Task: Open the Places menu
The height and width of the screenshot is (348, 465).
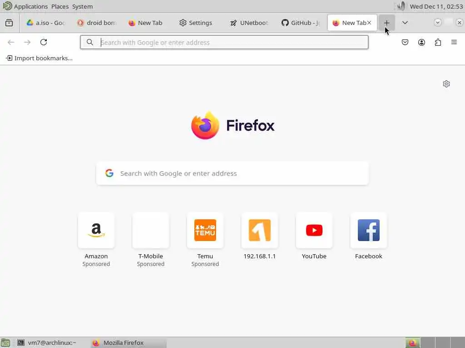Action: click(x=60, y=6)
